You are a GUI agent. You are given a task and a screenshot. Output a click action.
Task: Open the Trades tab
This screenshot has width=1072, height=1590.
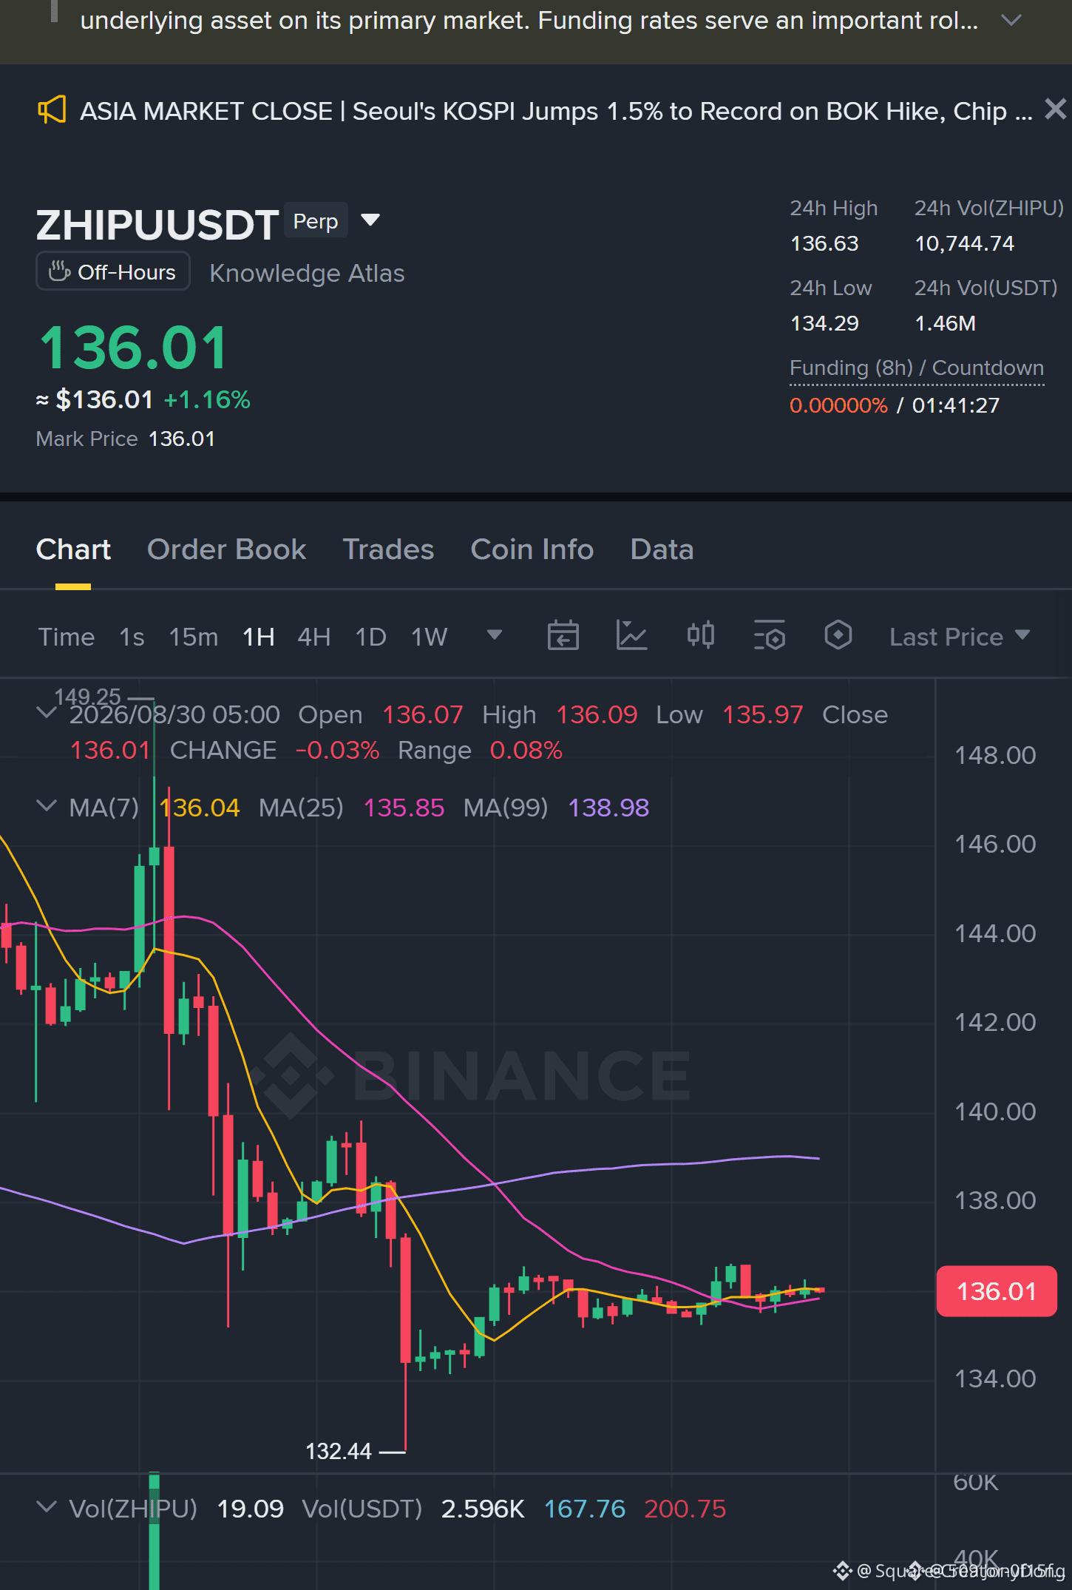point(388,549)
